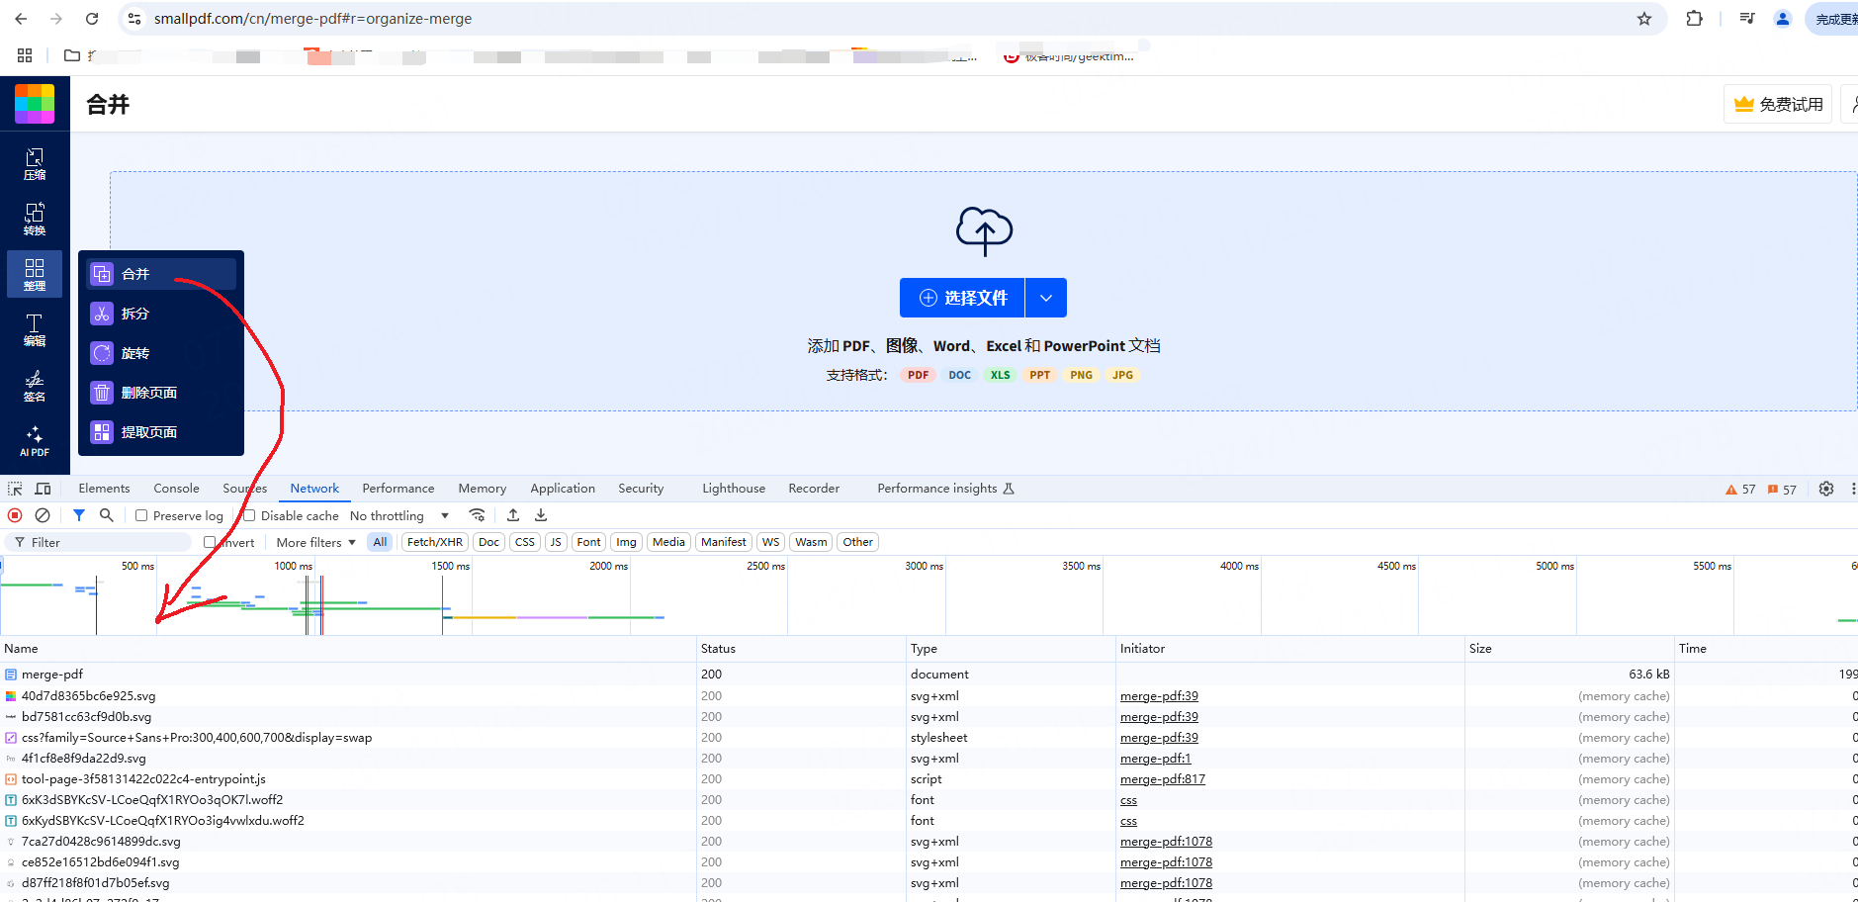Open the DevTools three-dot menu
1858x902 pixels.
tap(1852, 489)
